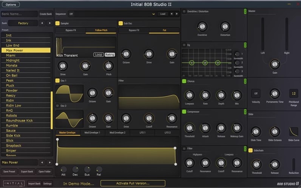Toggle the Osc 1 power button
The image size is (301, 188).
(x=57, y=81)
